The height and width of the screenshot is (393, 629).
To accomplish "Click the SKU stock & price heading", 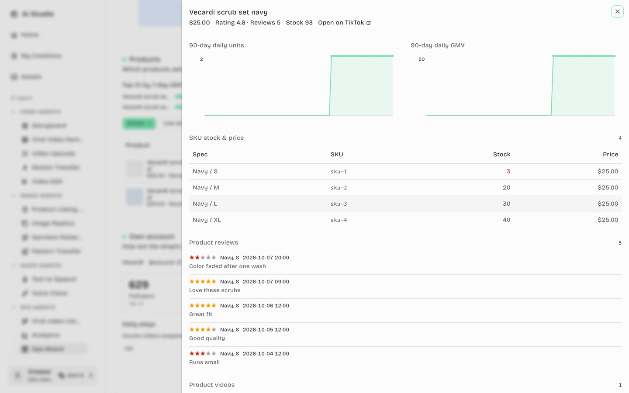I will [x=217, y=138].
